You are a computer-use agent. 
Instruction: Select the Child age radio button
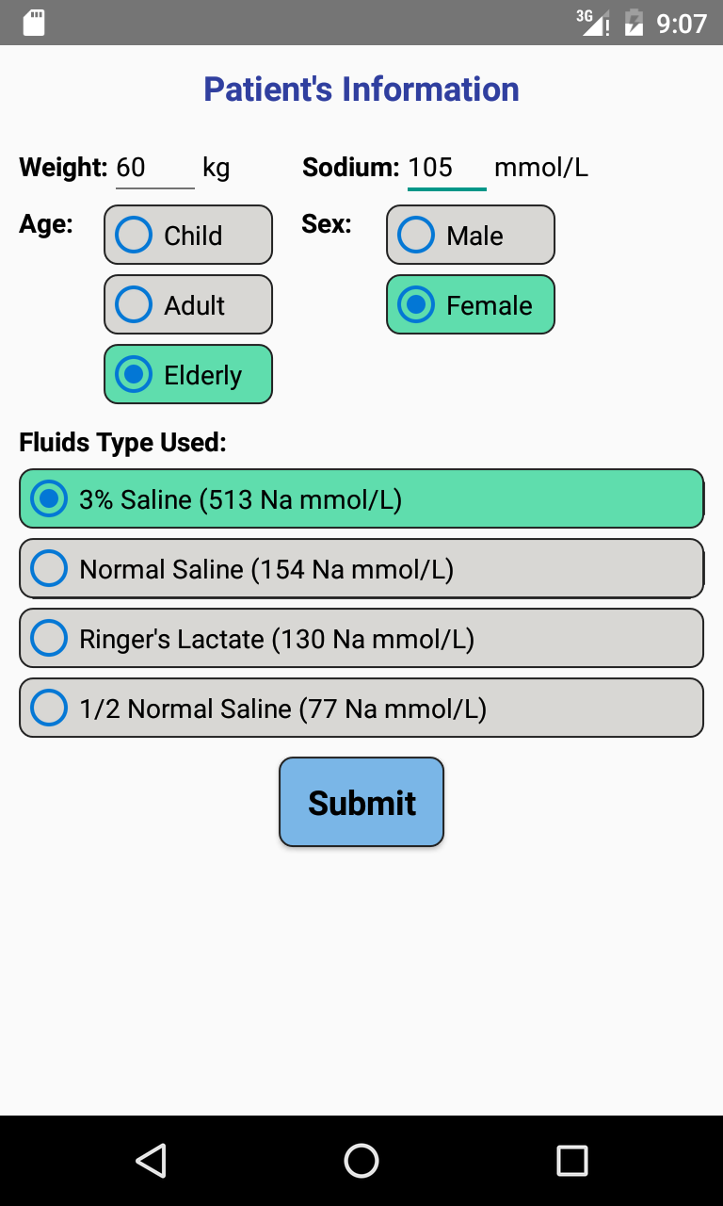click(187, 235)
